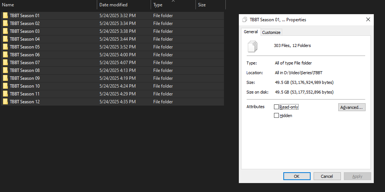Click the TBBT Season 01 folder icon

click(5, 16)
